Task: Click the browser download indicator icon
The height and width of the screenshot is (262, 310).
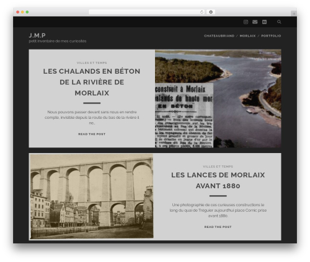Action: tap(211, 12)
